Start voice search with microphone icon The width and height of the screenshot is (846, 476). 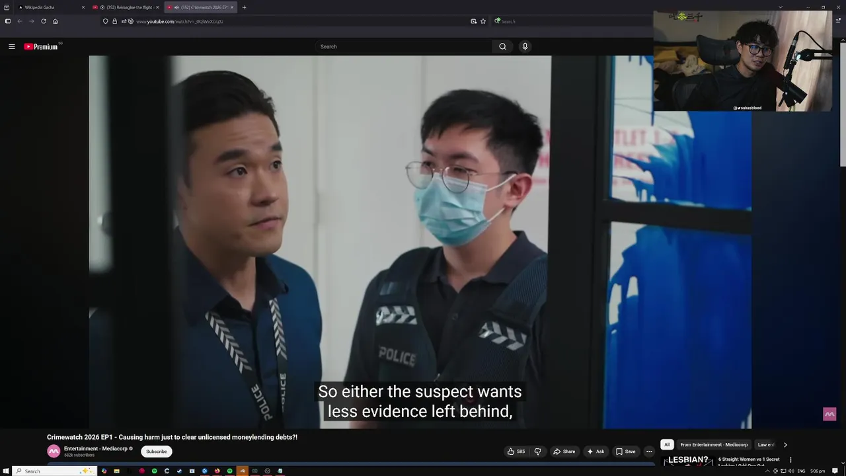525,46
